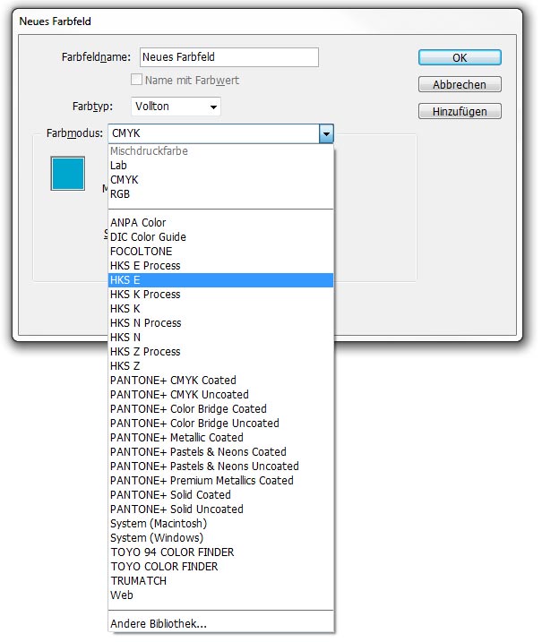Choose HKS E Process library
The width and height of the screenshot is (542, 642).
coord(220,266)
